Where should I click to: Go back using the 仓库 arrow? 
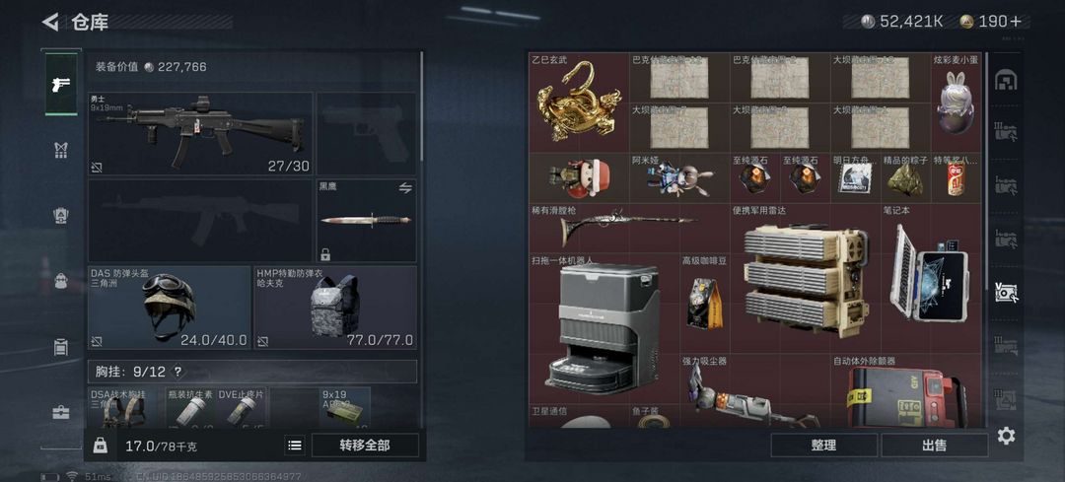click(51, 22)
